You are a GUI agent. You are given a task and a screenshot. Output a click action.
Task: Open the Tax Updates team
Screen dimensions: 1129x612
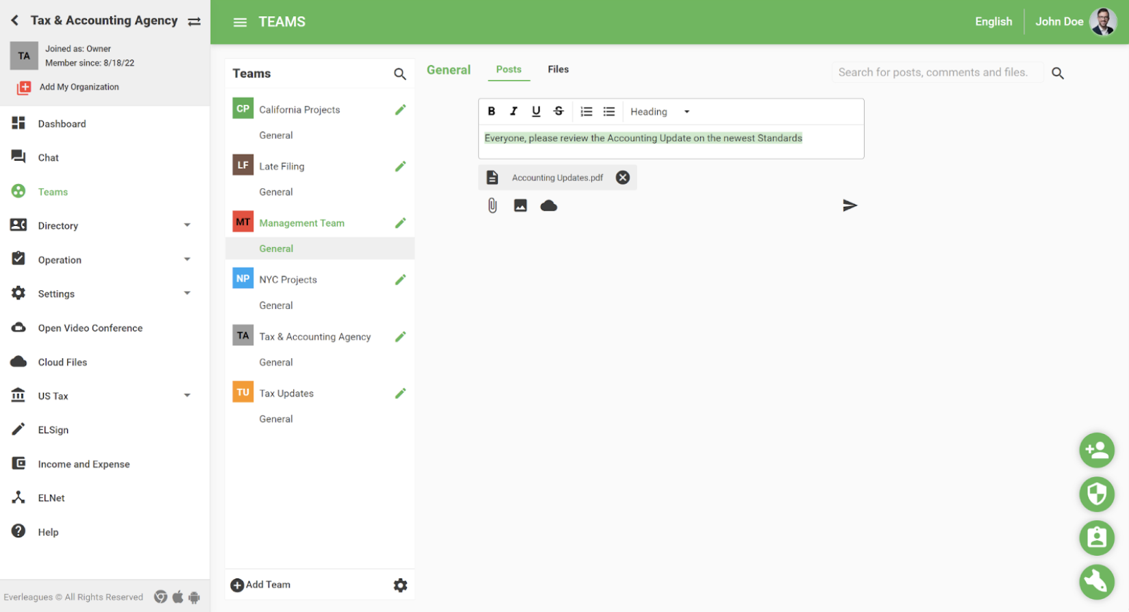click(286, 394)
